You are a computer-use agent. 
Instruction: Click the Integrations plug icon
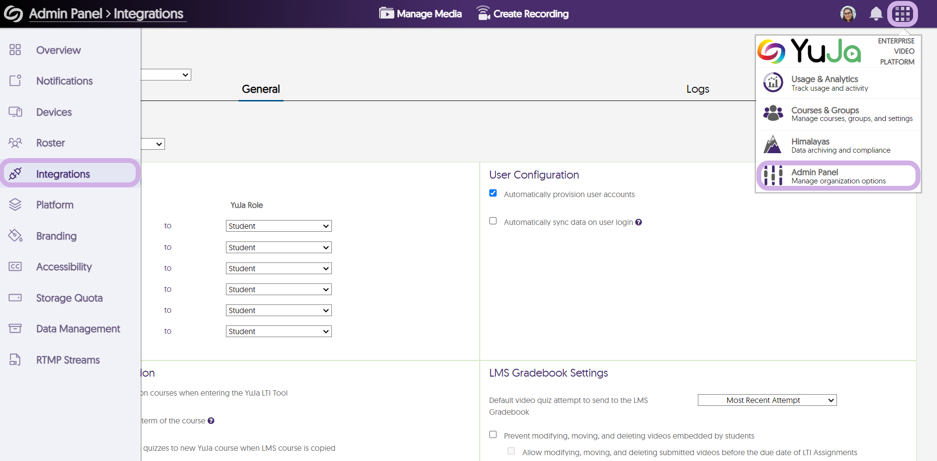15,174
